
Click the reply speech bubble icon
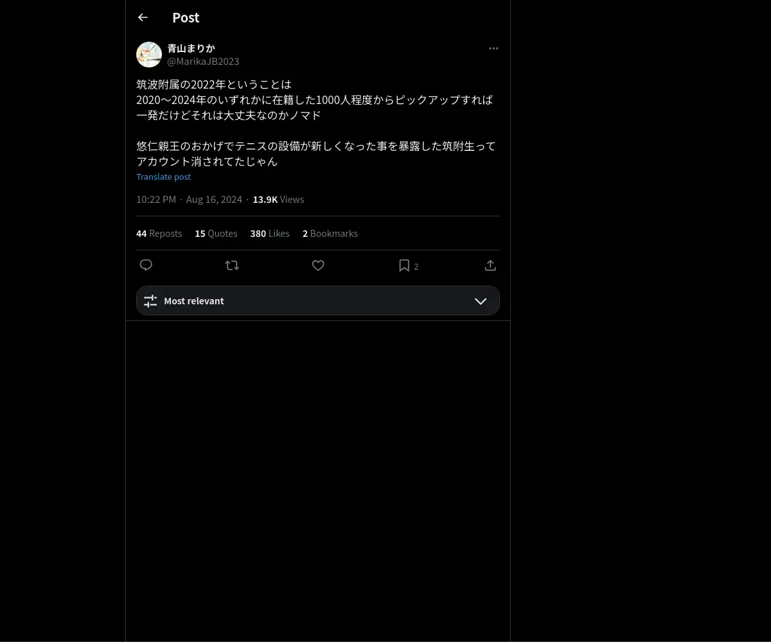coord(146,265)
